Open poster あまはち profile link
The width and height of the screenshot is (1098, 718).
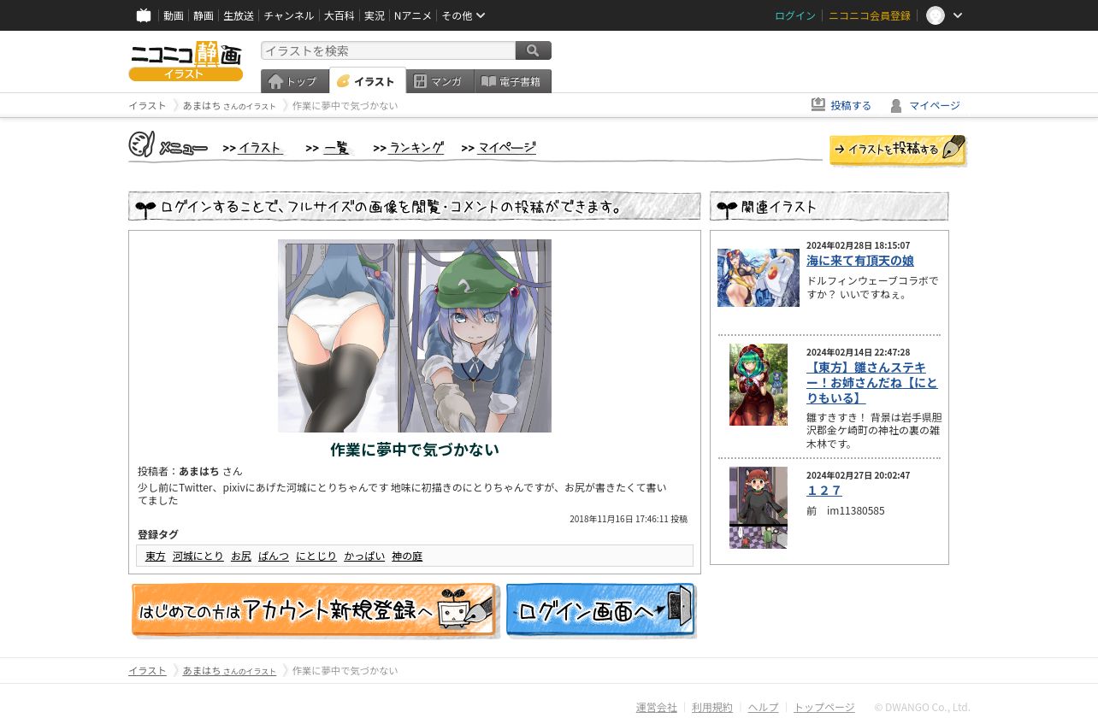(x=199, y=471)
